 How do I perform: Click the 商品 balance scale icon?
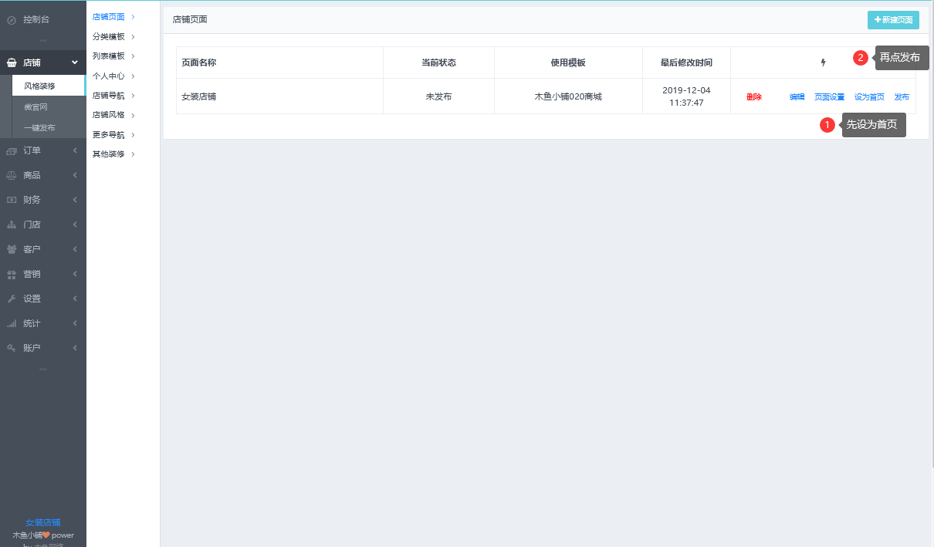(x=12, y=175)
